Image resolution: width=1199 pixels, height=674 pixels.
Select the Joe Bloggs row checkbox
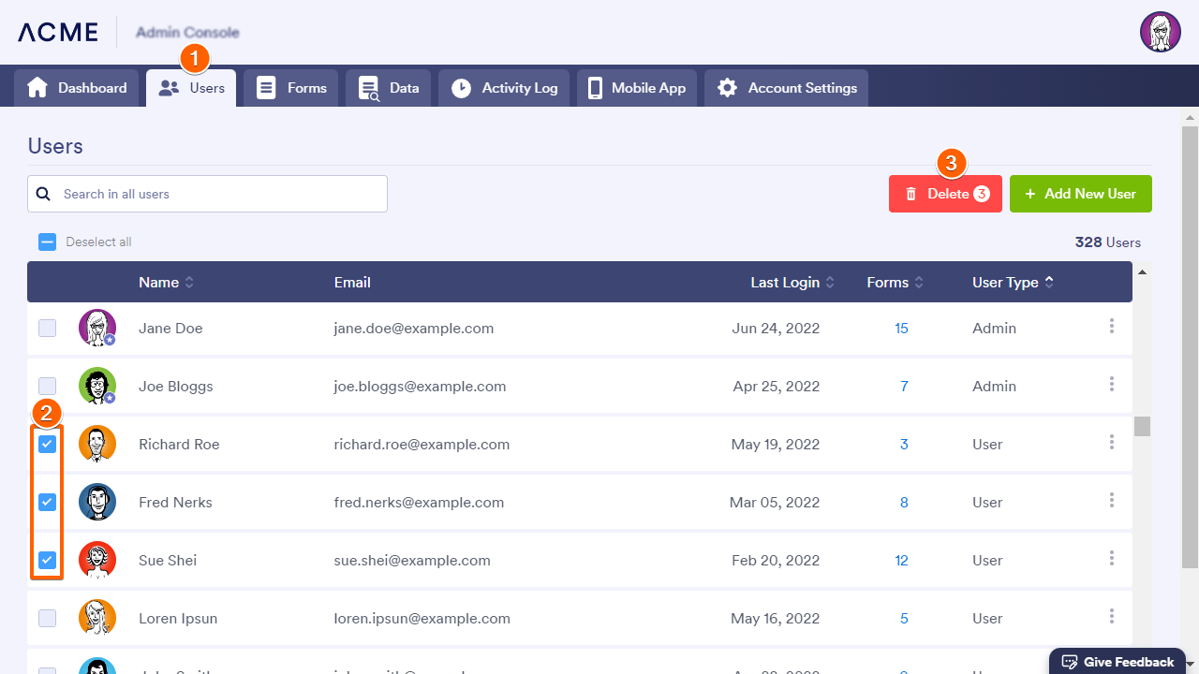(47, 386)
